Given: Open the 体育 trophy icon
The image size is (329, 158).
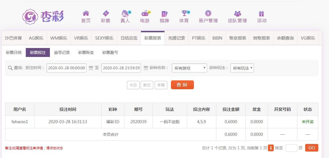Looking at the screenshot, I should 184,13.
